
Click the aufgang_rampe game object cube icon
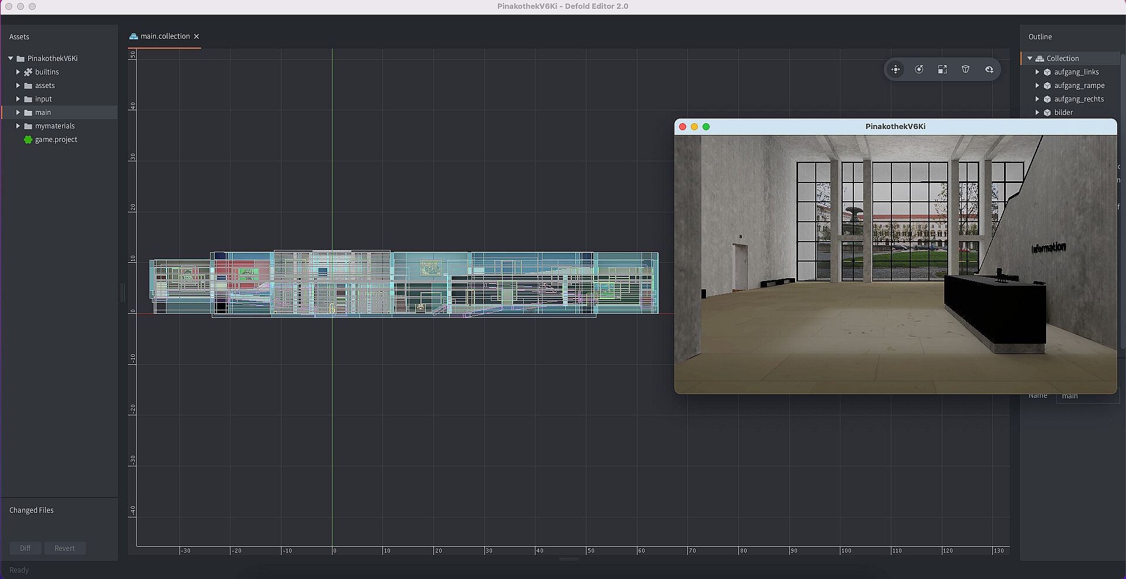click(x=1047, y=86)
